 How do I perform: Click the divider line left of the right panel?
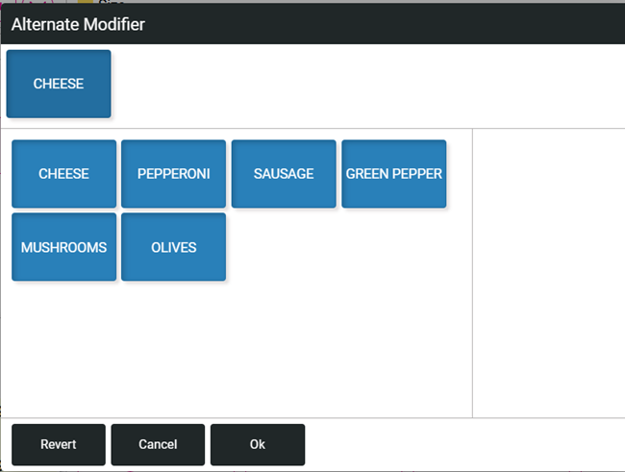click(x=472, y=274)
